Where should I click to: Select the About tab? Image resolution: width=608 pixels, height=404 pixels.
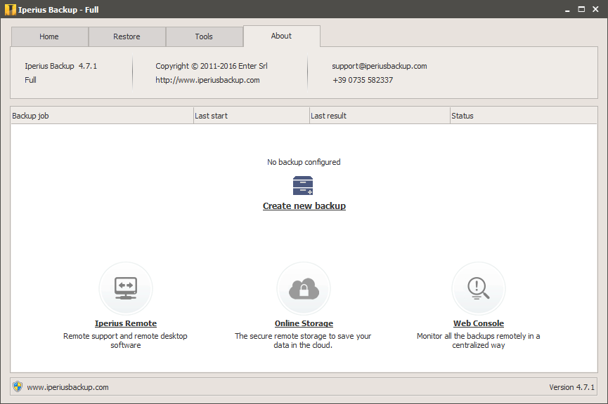tap(282, 36)
